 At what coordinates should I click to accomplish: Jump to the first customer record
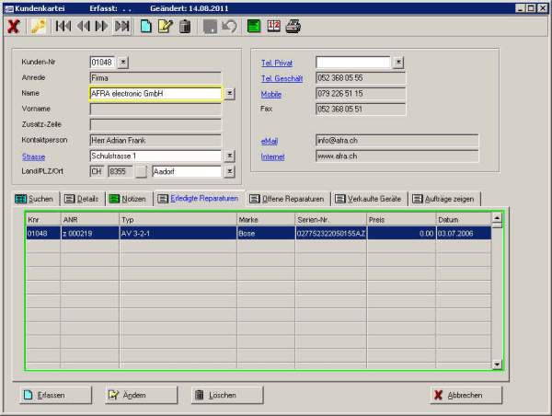point(63,27)
